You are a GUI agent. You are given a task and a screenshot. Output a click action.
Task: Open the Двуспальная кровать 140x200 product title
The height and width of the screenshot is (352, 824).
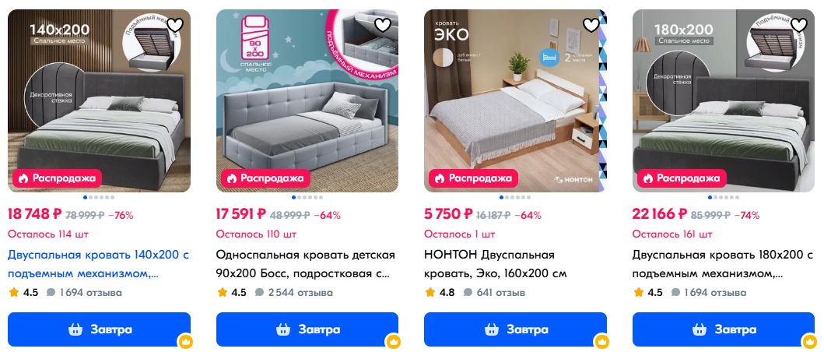[x=98, y=265]
